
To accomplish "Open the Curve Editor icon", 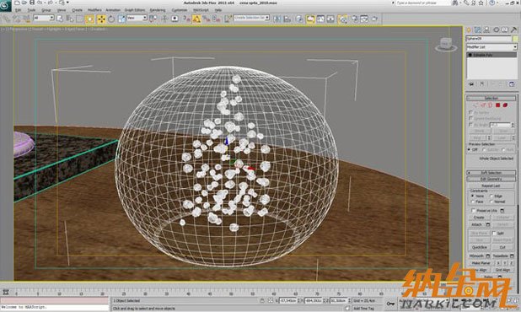I will point(320,19).
